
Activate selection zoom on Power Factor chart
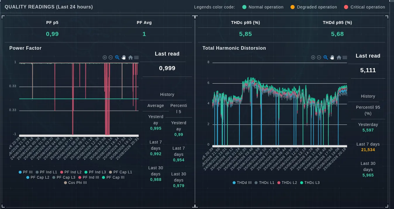point(117,58)
